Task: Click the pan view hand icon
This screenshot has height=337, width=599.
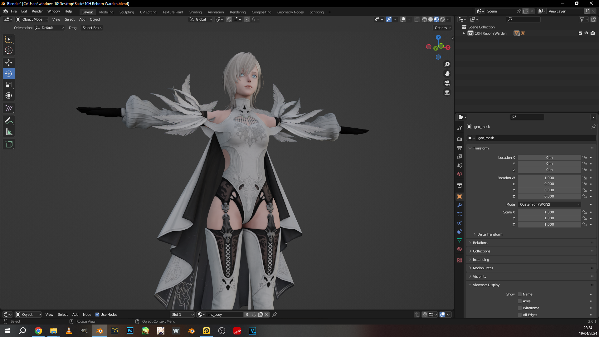Action: [447, 74]
